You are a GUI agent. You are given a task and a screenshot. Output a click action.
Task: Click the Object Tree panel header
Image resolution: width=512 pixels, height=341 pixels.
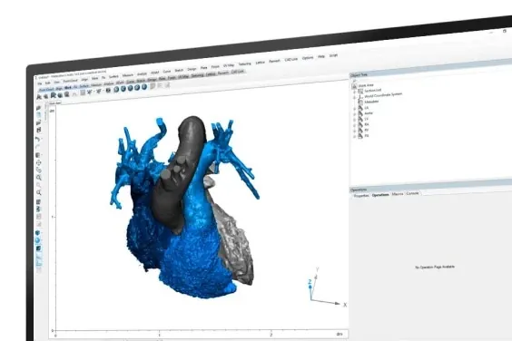click(x=431, y=69)
